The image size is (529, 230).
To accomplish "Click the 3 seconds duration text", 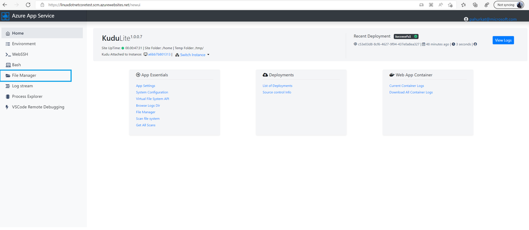I will click(463, 44).
